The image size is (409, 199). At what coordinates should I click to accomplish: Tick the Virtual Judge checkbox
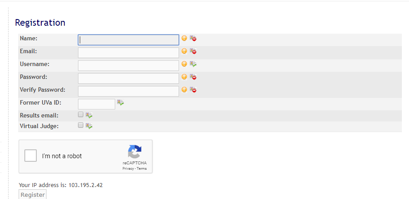[x=81, y=125]
